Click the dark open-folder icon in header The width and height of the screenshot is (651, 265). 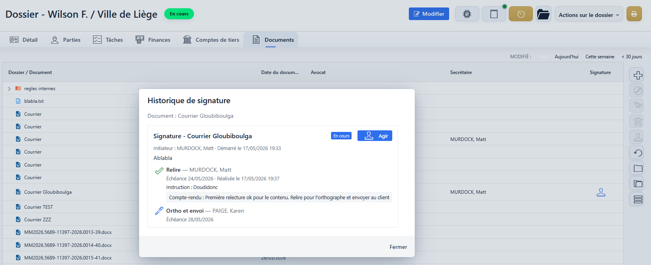544,14
